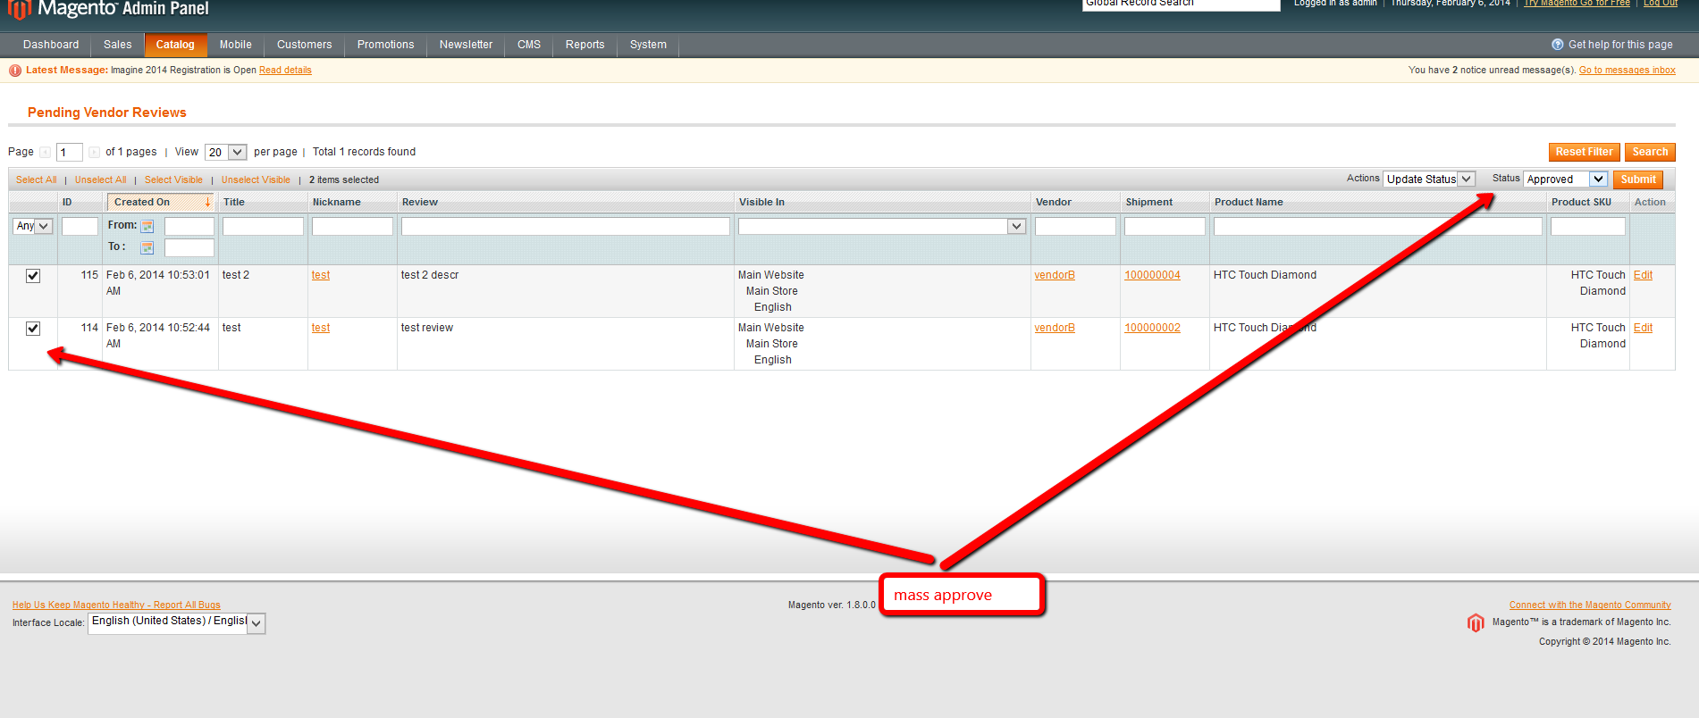Open the System menu

[x=648, y=45]
